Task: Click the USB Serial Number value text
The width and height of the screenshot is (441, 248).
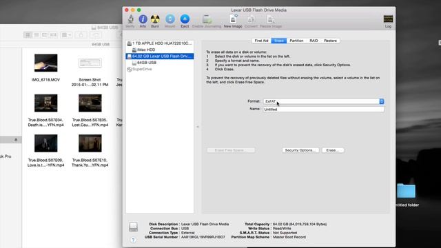Action: tap(203, 237)
